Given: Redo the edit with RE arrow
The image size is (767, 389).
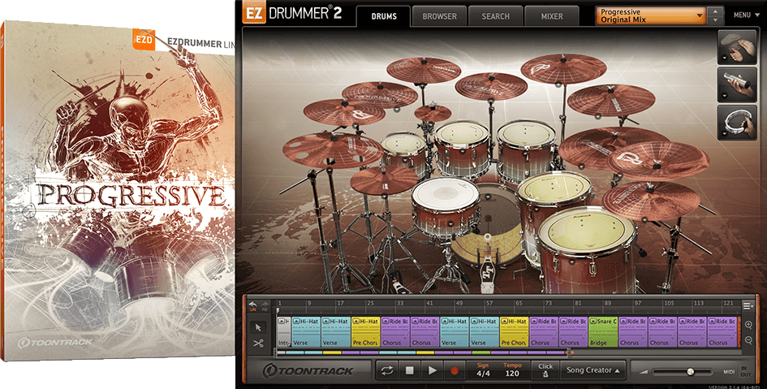Looking at the screenshot, I should click(265, 306).
